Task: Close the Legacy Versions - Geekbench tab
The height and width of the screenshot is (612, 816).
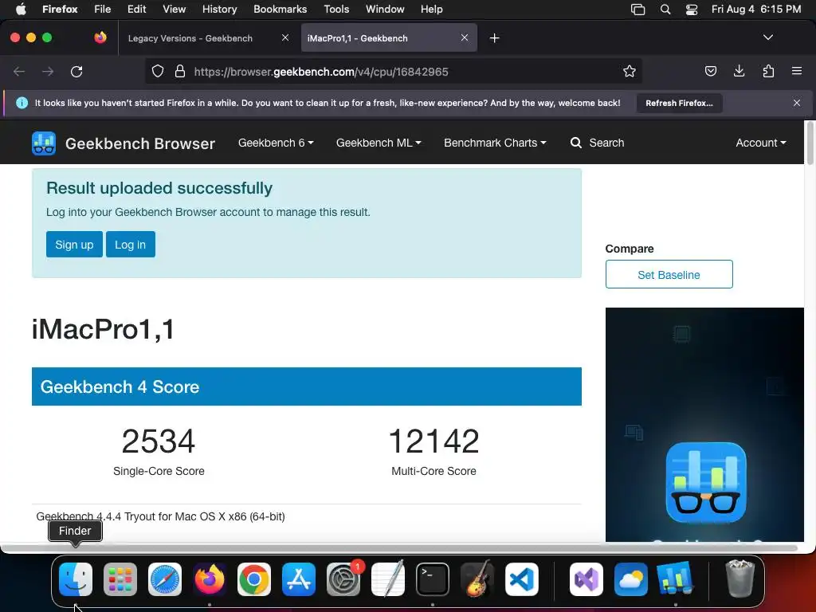Action: (285, 37)
